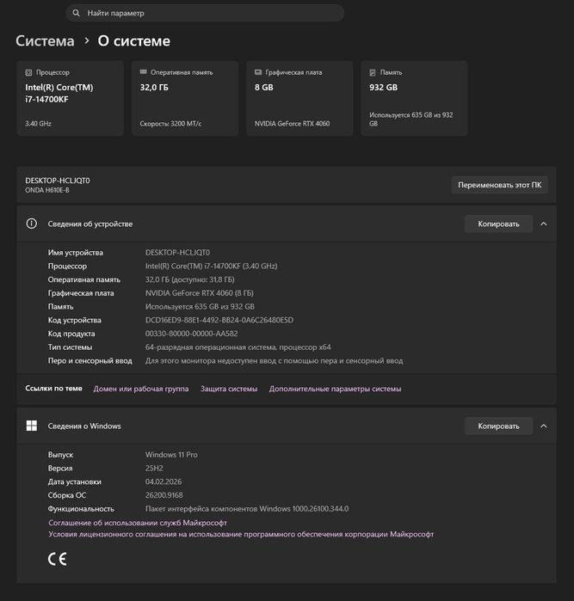Select the NVIDIA GeForce RTX 4060 (8 ГБ) row value
The width and height of the screenshot is (574, 601).
(200, 293)
